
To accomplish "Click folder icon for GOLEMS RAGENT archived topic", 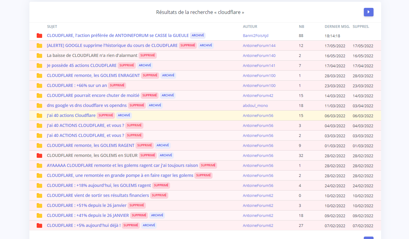I will pyautogui.click(x=39, y=146).
